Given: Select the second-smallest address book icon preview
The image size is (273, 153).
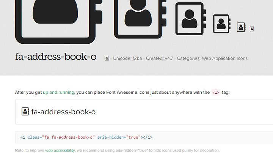Looking at the screenshot, I should coord(241,27).
